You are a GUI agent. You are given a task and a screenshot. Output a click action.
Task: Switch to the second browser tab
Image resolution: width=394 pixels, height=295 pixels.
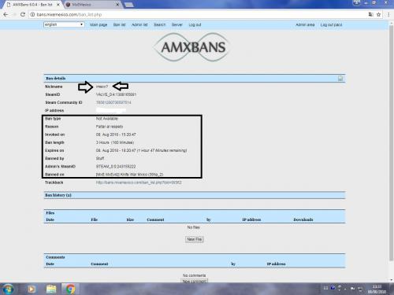point(92,5)
